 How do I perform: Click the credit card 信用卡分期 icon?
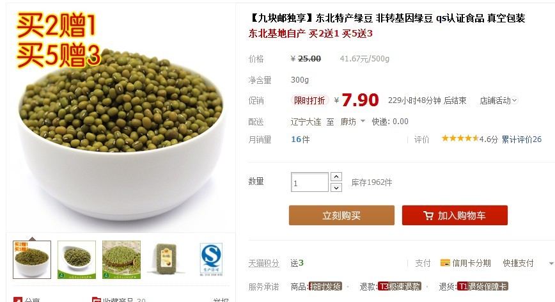(x=445, y=263)
